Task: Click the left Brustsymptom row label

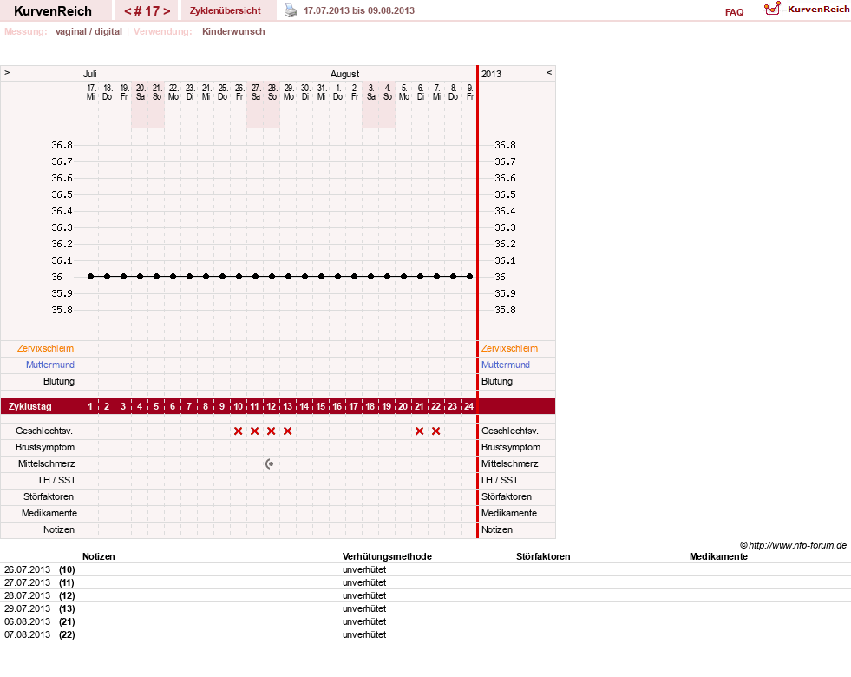Action: 45,447
